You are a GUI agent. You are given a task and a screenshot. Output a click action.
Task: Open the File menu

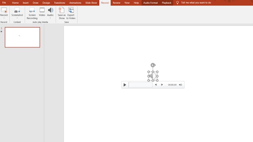pos(4,3)
